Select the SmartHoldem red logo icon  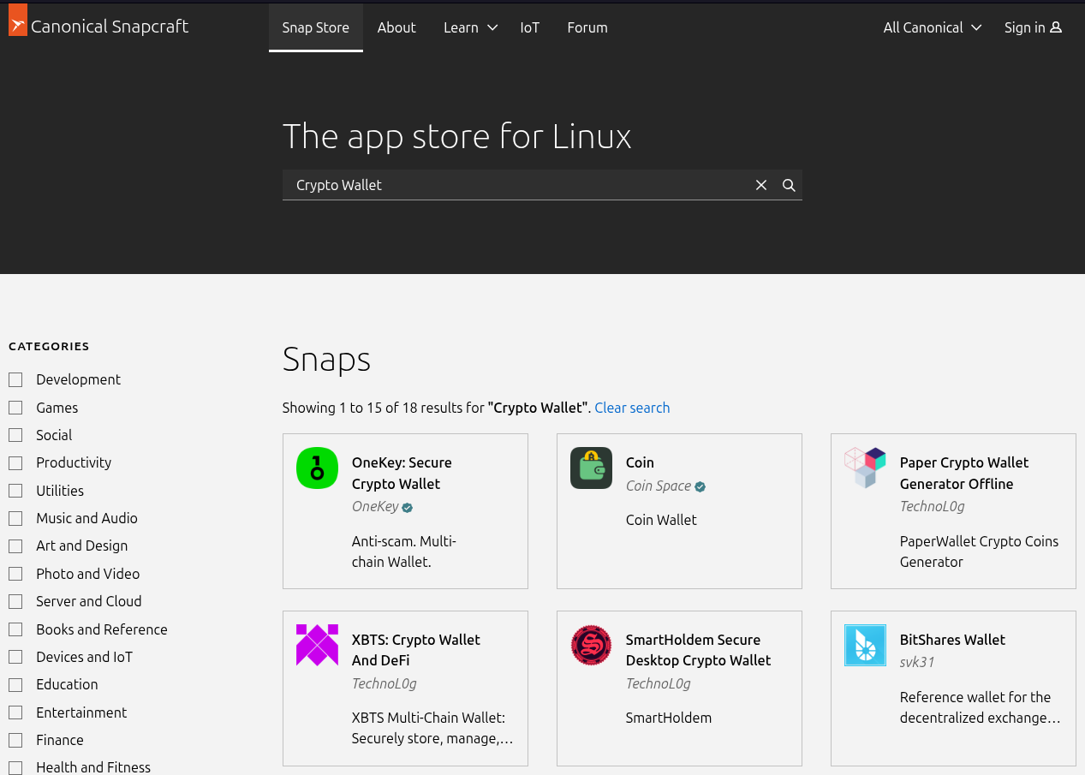[x=591, y=645]
